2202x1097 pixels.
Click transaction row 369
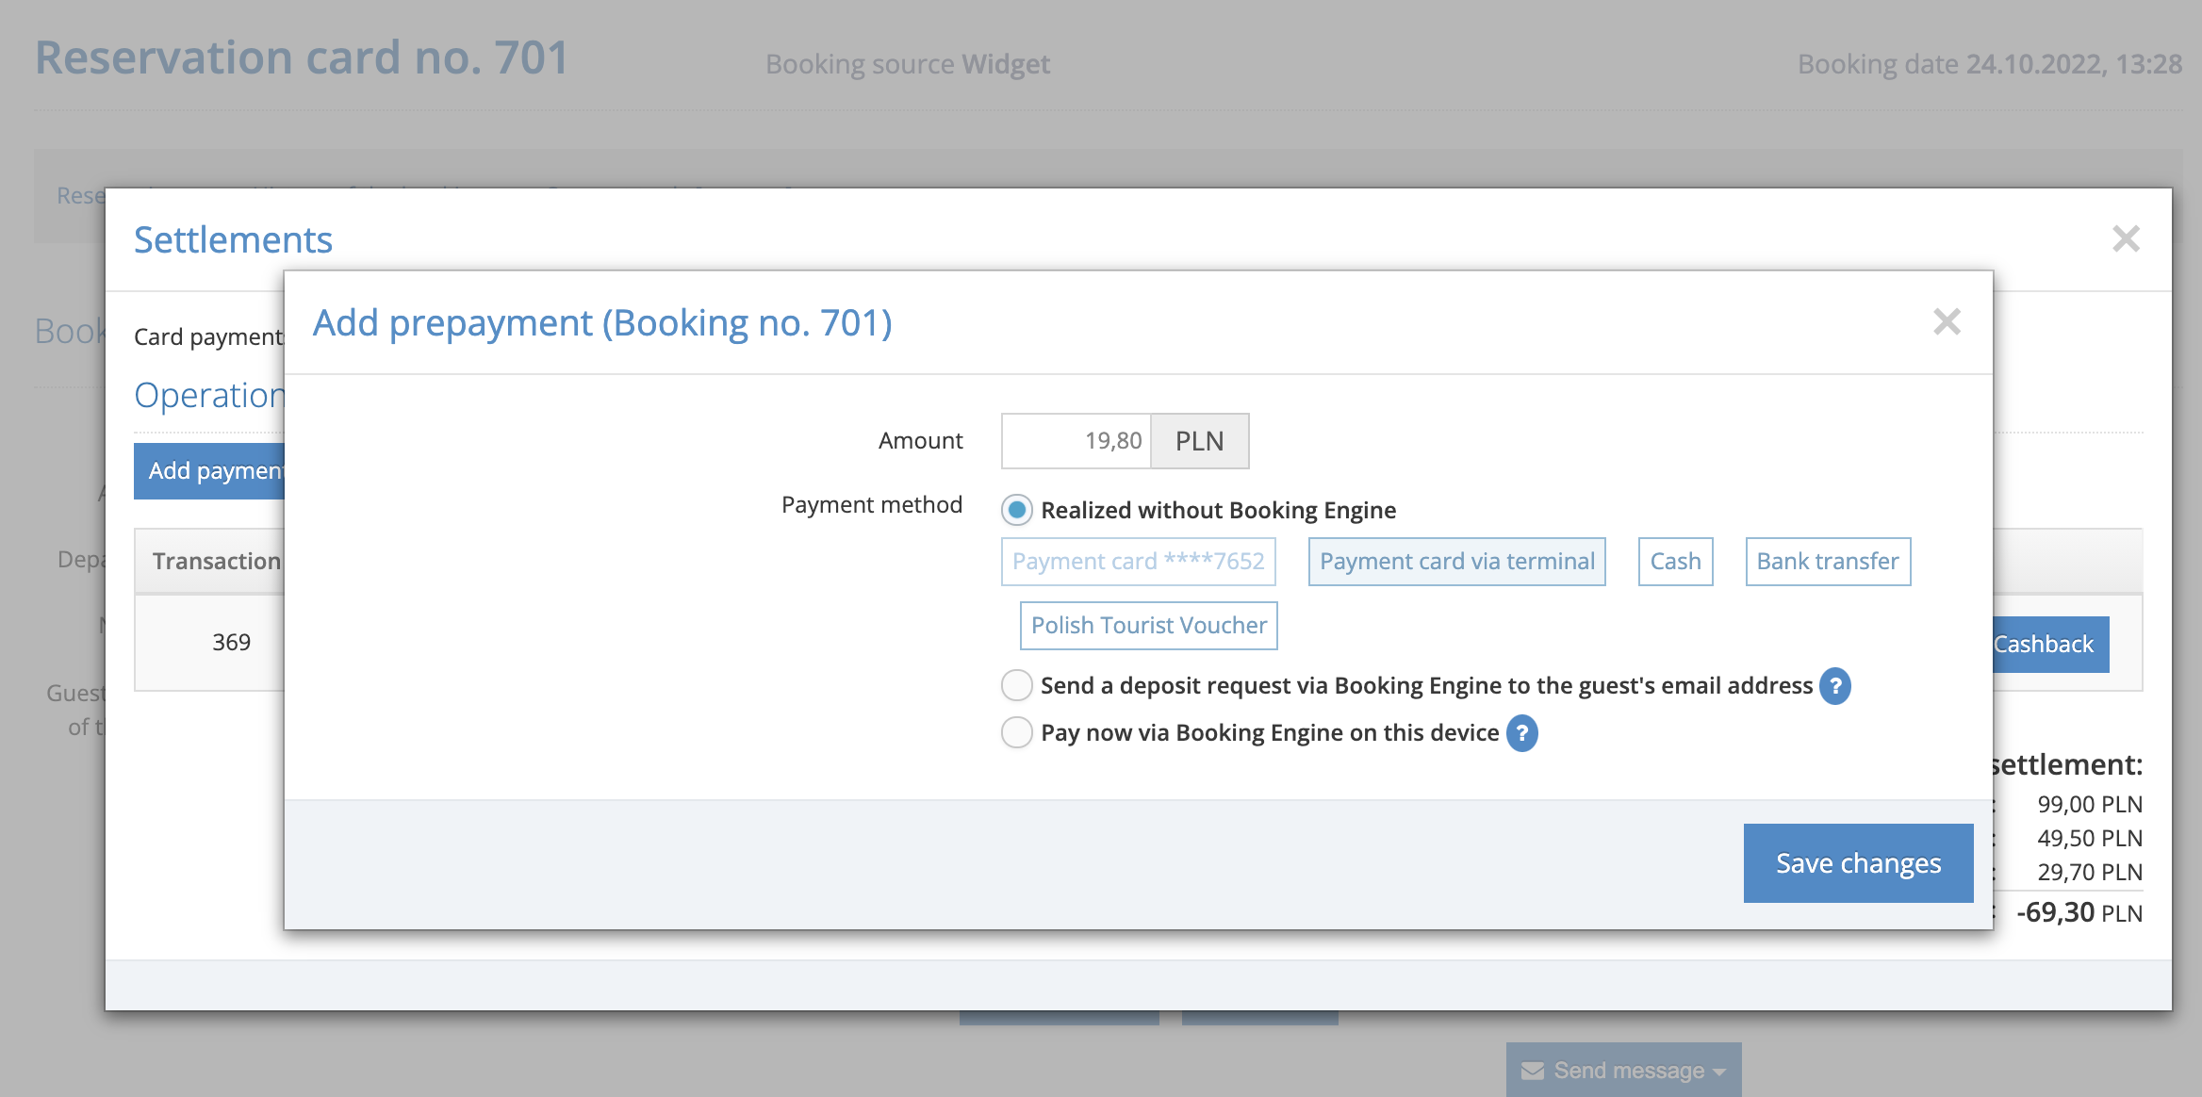click(231, 643)
